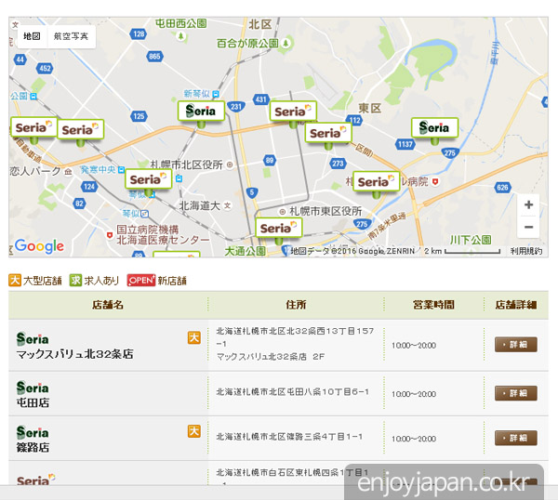
Task: Click 百合が原公園 park label on map
Action: (247, 44)
